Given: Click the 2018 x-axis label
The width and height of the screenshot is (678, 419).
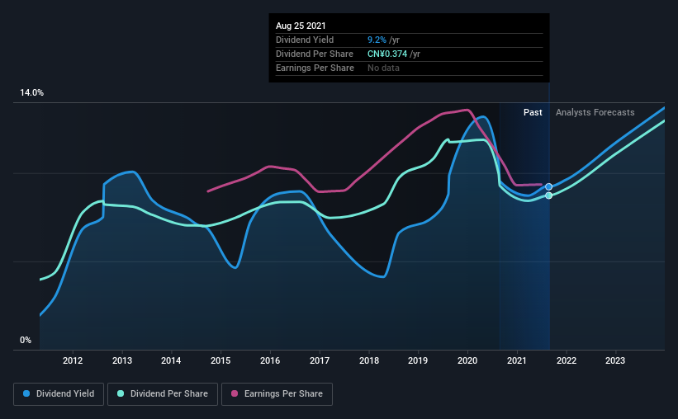Looking at the screenshot, I should (369, 360).
